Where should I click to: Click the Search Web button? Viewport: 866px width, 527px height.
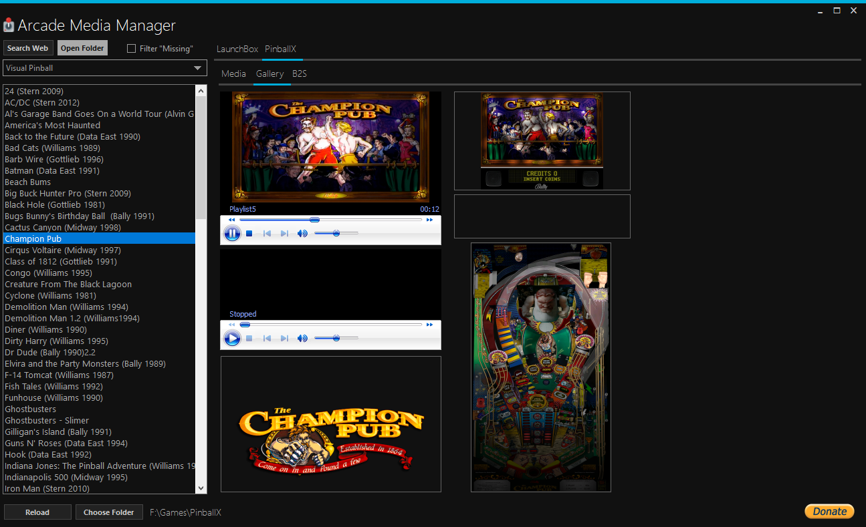28,48
